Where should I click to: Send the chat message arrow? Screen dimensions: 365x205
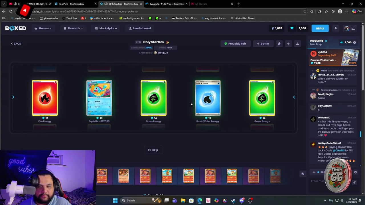tap(354, 183)
